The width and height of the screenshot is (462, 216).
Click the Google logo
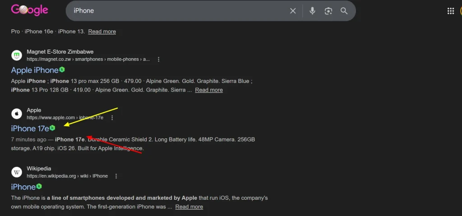(x=29, y=10)
